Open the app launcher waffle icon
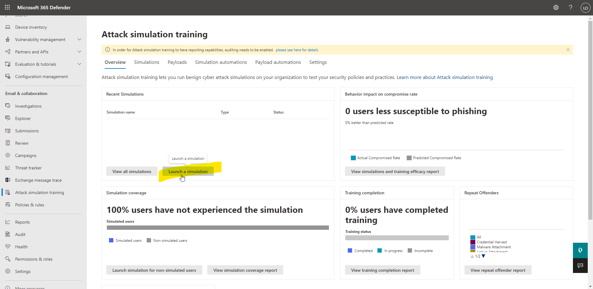593x289 pixels. click(x=7, y=7)
